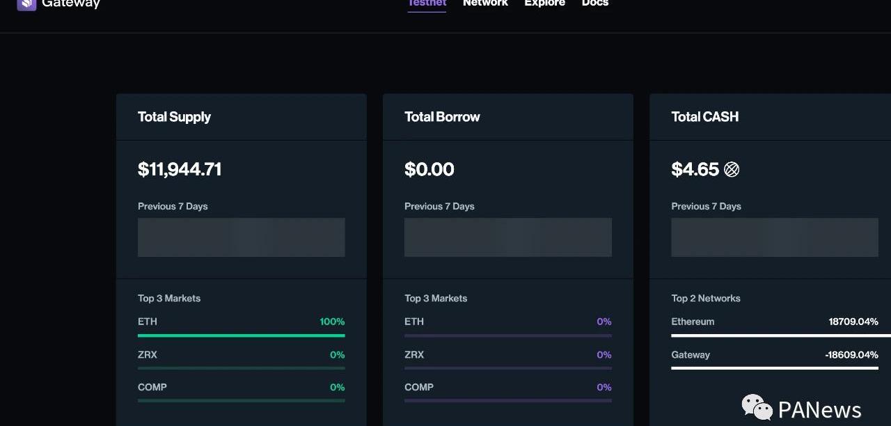Click the Total Supply Previous 7 Days chart
Viewport: 891px width, 426px height.
(242, 237)
